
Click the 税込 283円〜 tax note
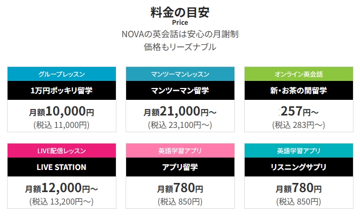[298, 125]
